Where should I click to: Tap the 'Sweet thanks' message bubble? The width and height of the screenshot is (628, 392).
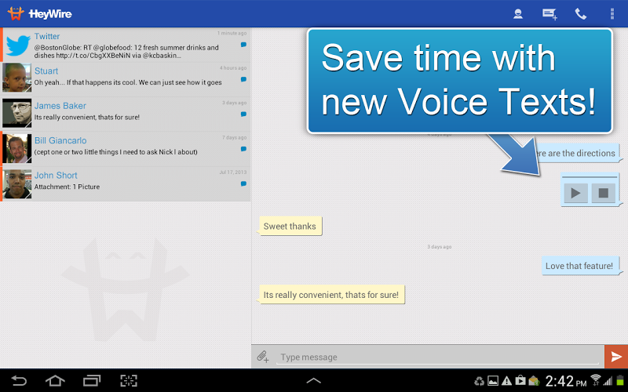(x=290, y=226)
